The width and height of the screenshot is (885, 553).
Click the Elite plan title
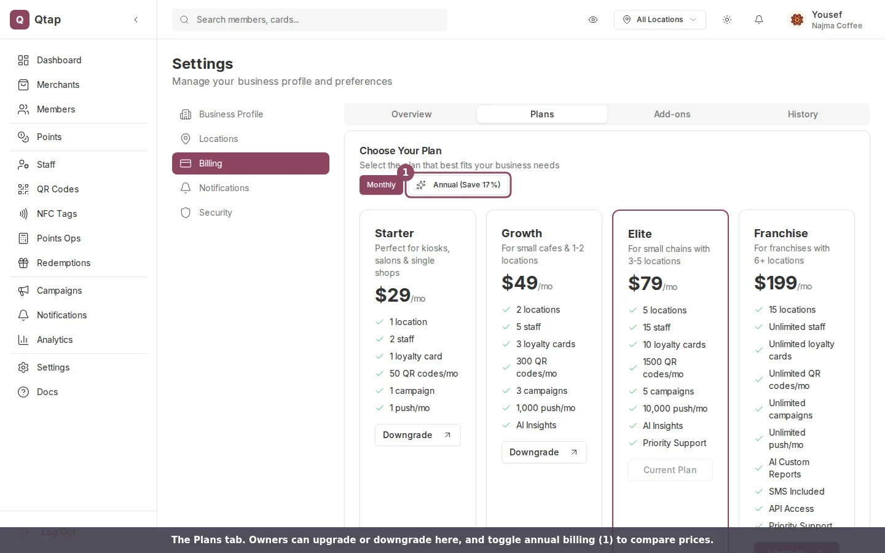[x=640, y=234]
